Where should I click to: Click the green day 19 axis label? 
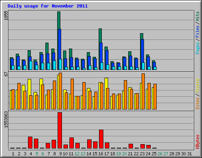118,154
